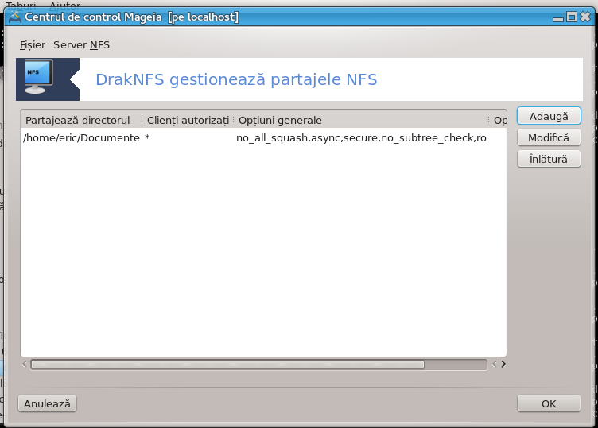The image size is (598, 428).
Task: Click the Adaugă button
Action: (549, 116)
